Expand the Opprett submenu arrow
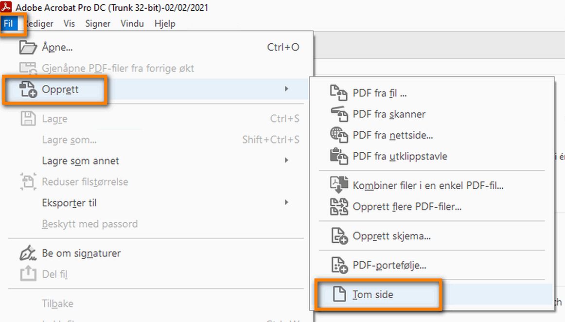The height and width of the screenshot is (322, 565). pyautogui.click(x=286, y=89)
